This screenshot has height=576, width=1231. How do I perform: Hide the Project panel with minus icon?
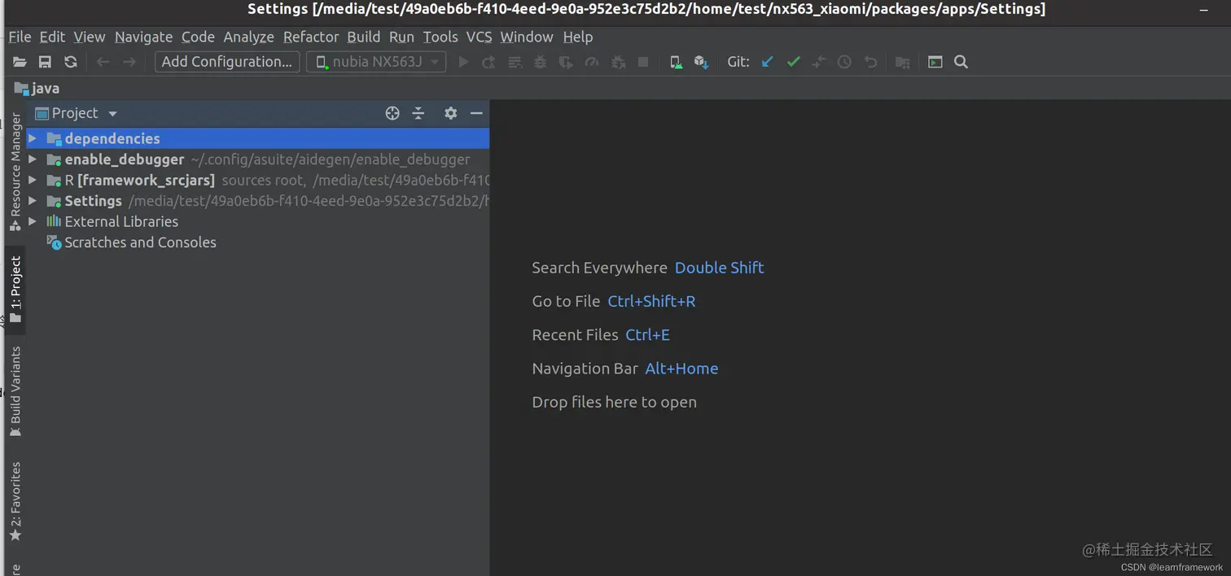pyautogui.click(x=476, y=113)
